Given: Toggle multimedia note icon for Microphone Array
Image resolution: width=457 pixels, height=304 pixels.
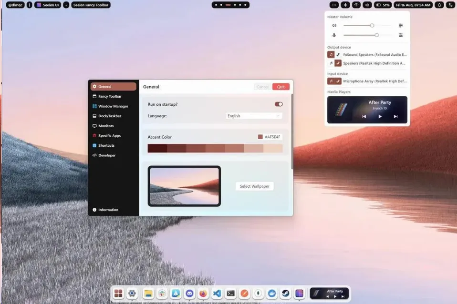Looking at the screenshot, I should coord(331,81).
